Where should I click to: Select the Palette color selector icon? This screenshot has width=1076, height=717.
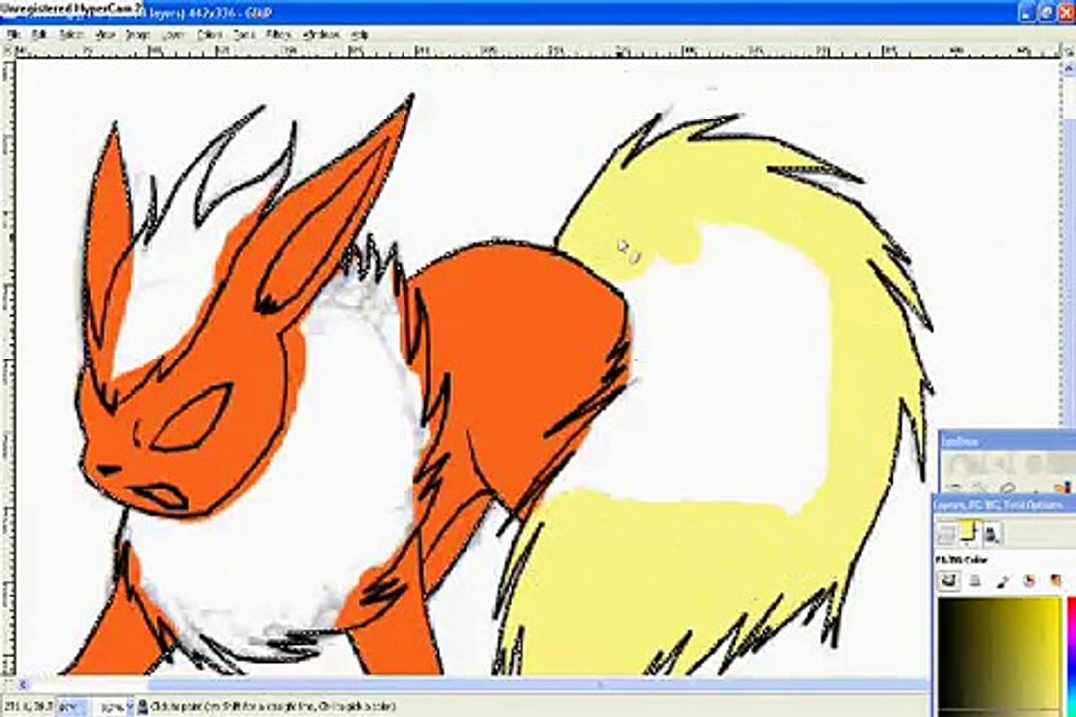pos(1055,582)
